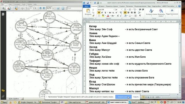Open the font size 14 dropdown
The height and width of the screenshot is (104, 185).
coord(121,10)
